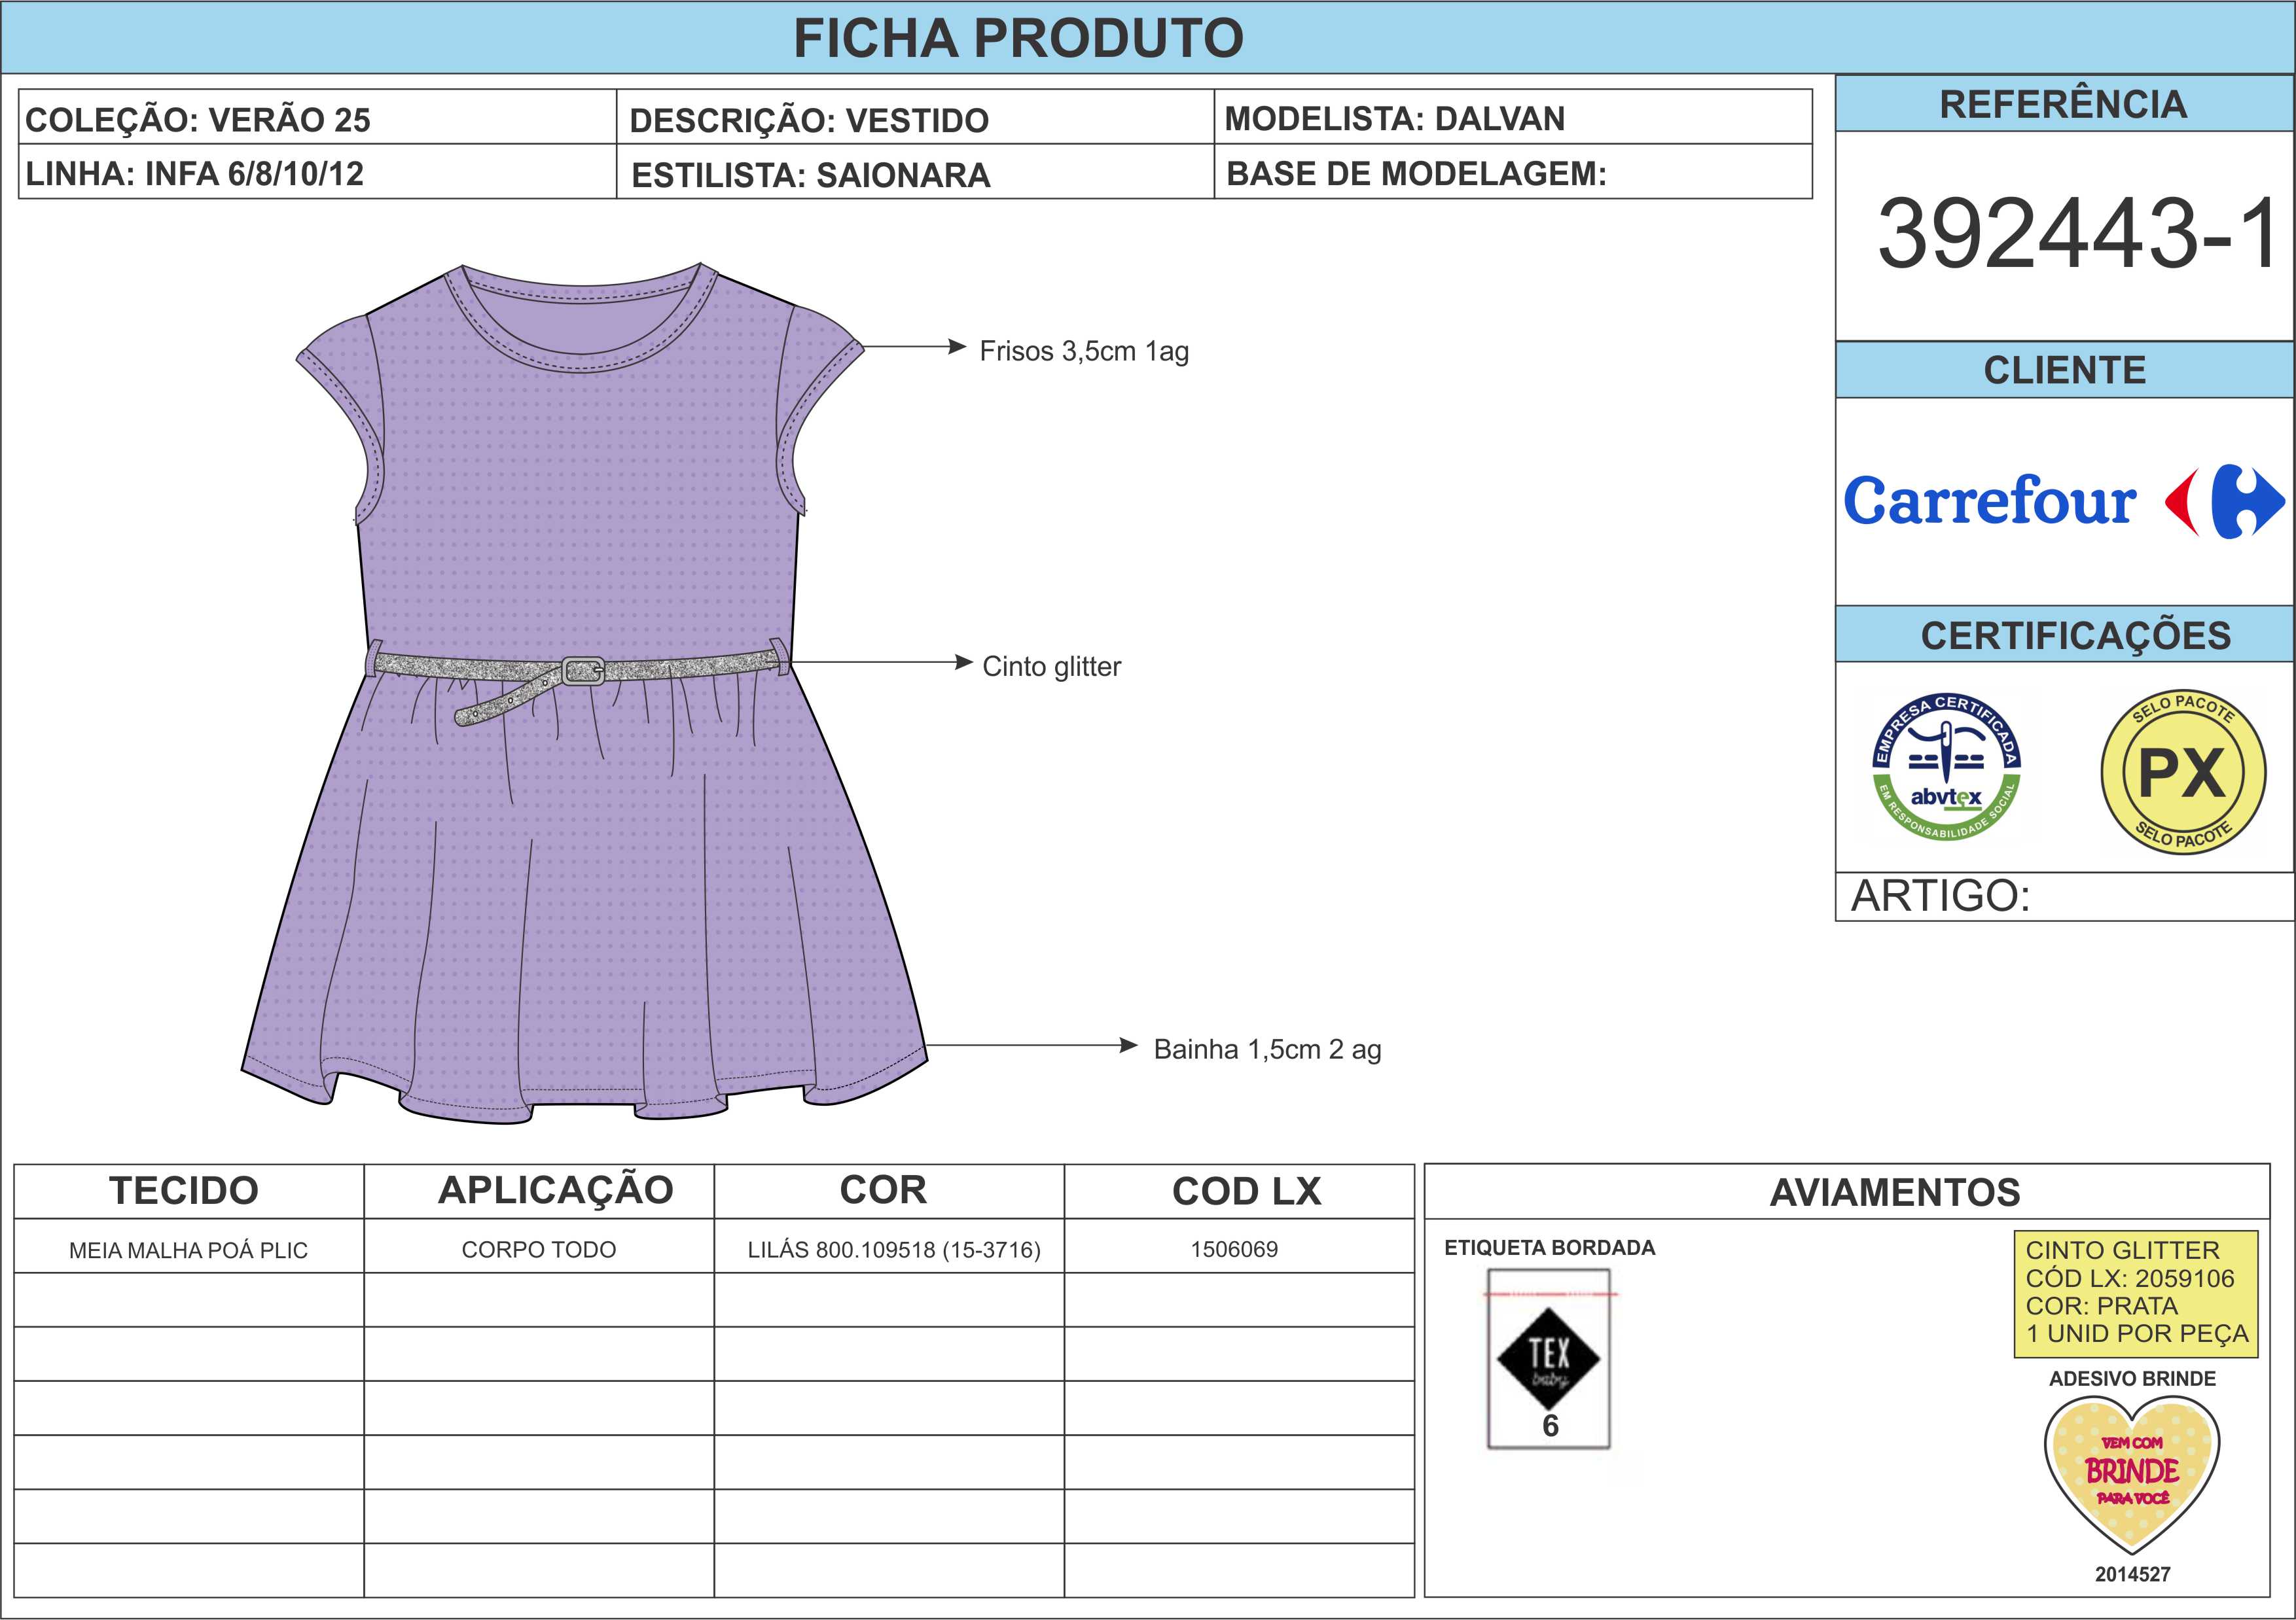Screen dimensions: 2296x1620
Task: Click the TECIDO column header
Action: coord(184,1190)
